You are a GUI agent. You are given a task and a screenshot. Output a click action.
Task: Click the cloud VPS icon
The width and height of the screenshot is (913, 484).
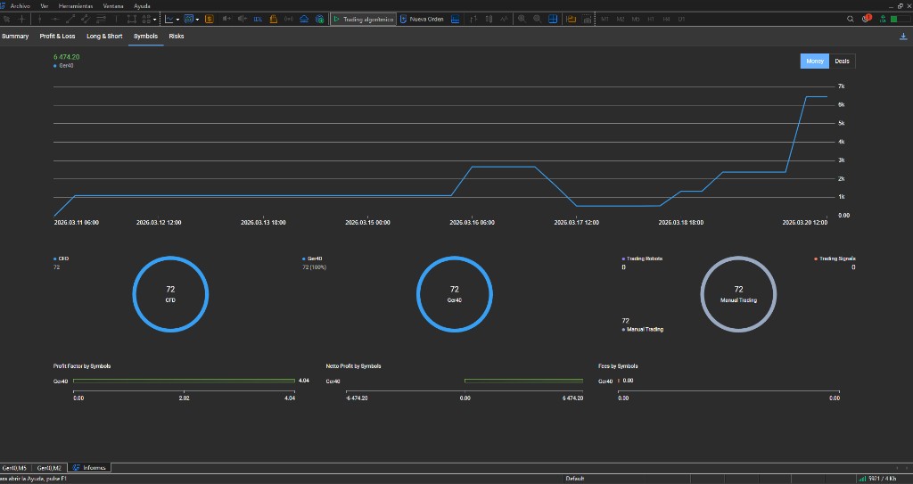point(304,19)
